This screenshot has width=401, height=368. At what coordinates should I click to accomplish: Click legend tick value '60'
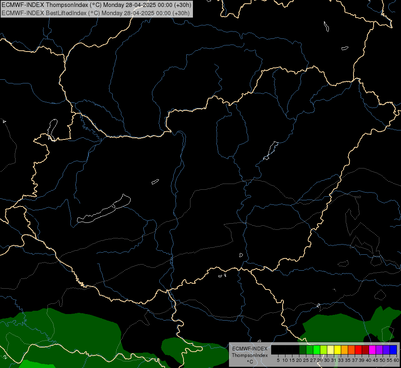[x=396, y=360]
